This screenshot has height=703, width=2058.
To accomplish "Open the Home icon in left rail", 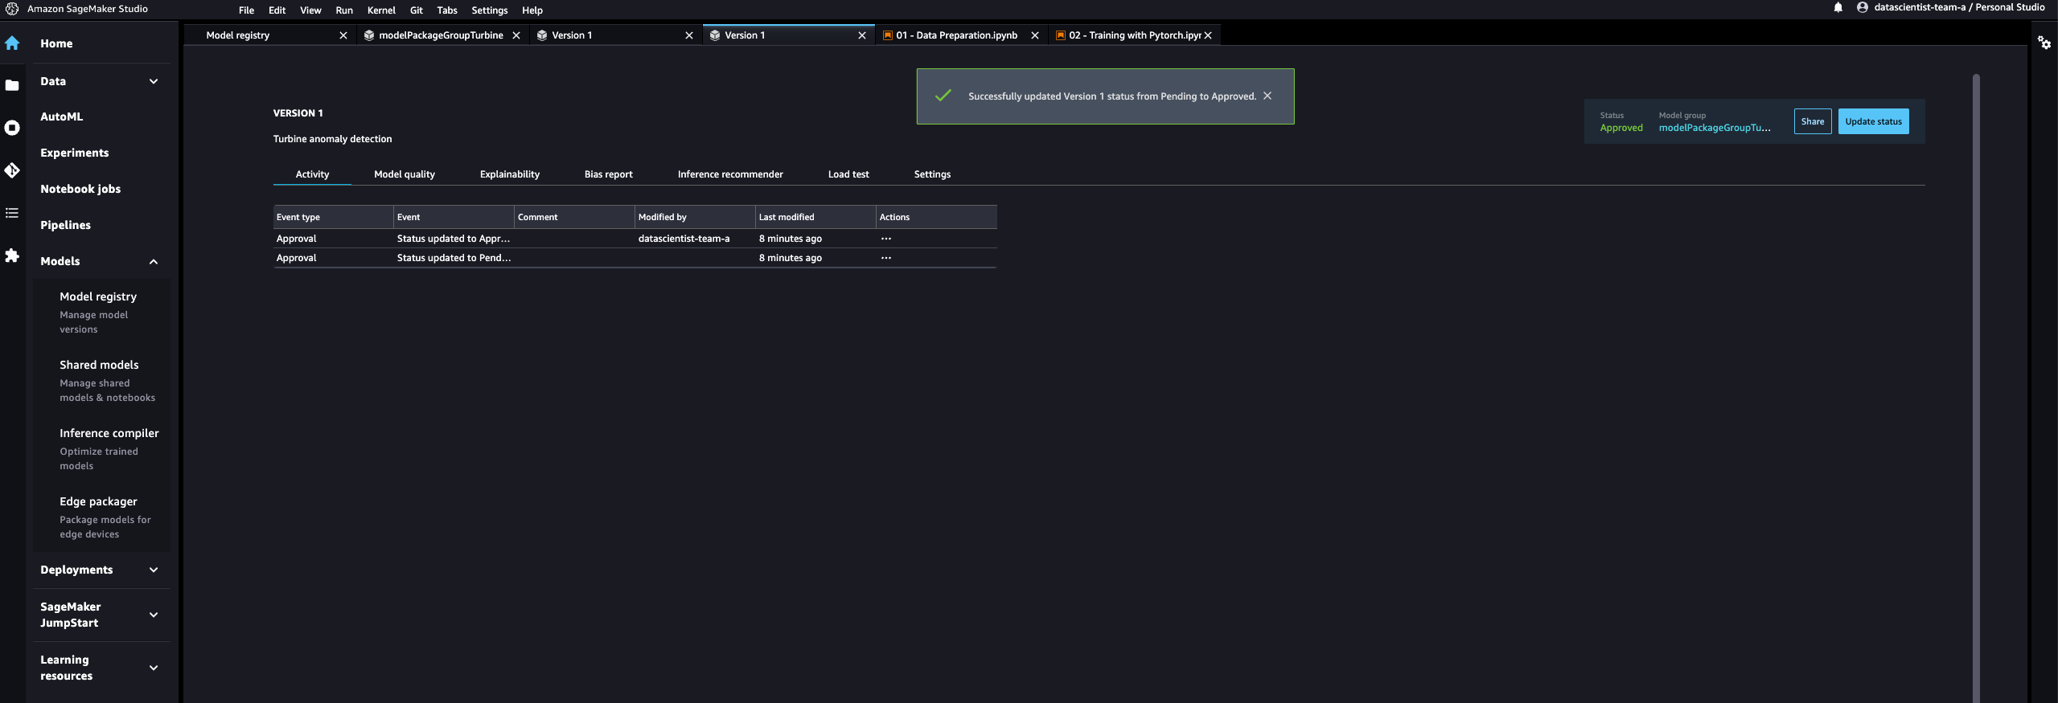I will pos(12,43).
